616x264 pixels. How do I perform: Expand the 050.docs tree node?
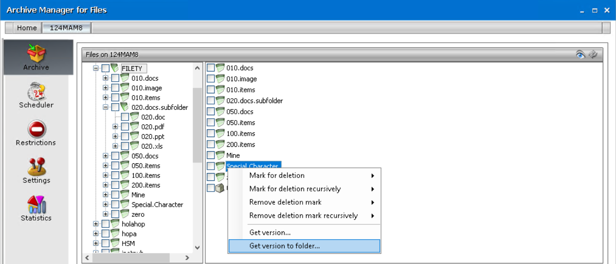106,156
